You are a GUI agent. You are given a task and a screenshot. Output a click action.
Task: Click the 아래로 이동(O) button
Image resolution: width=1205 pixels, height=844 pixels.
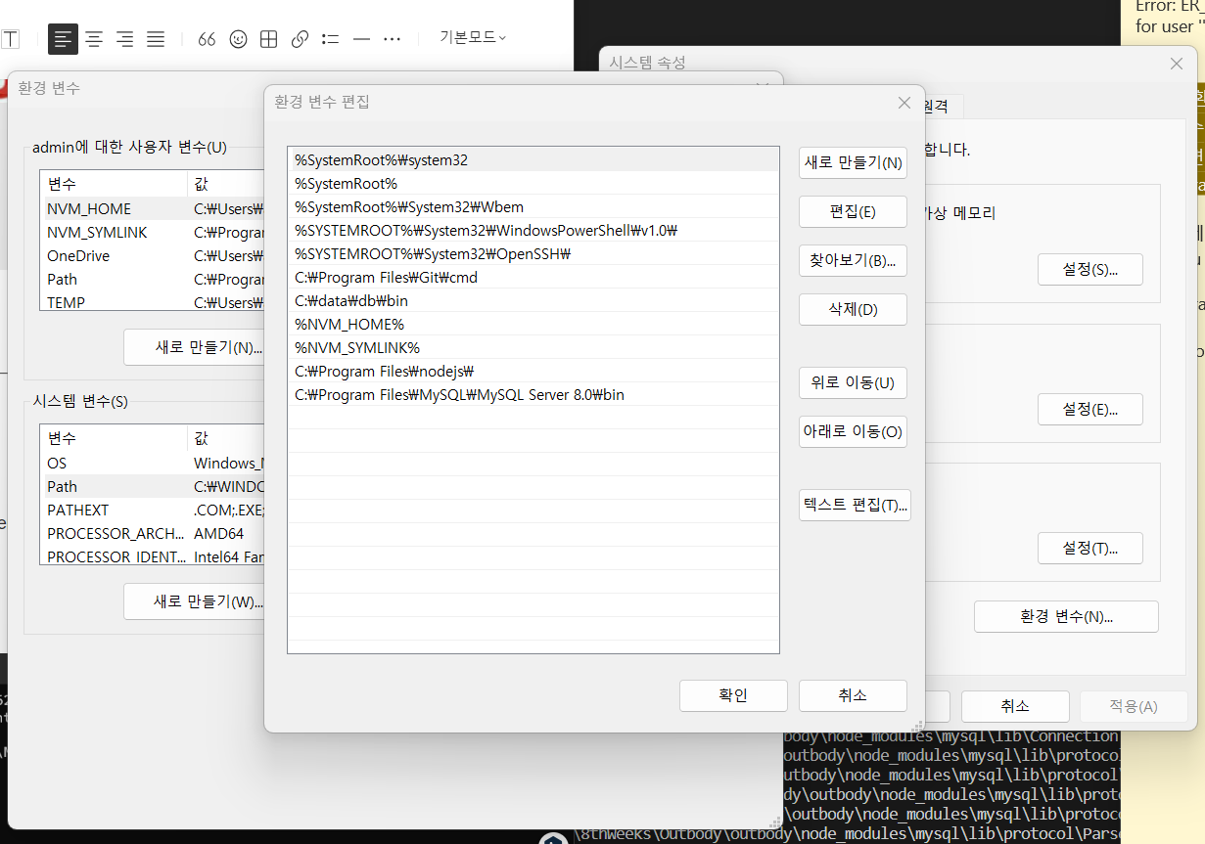pyautogui.click(x=853, y=431)
